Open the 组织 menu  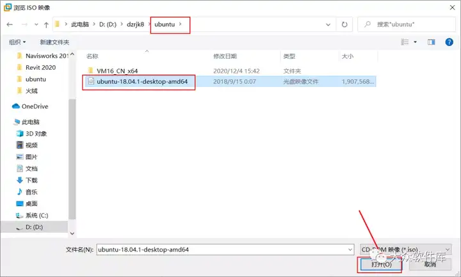pos(17,42)
